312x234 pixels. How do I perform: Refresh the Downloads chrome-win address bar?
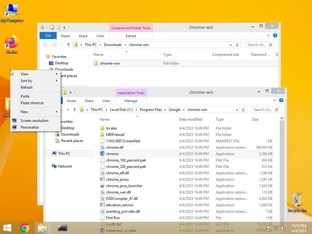[x=237, y=45]
